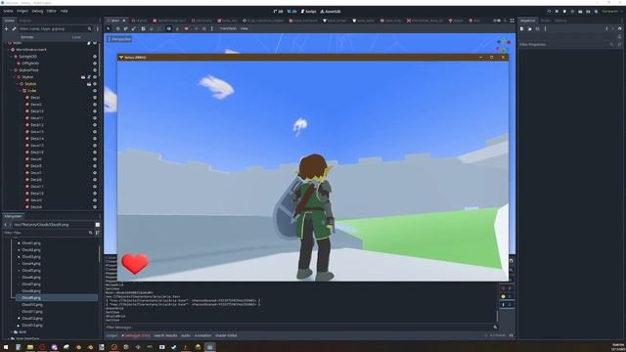Select the Decal11 node in scene tree

pyautogui.click(x=37, y=118)
